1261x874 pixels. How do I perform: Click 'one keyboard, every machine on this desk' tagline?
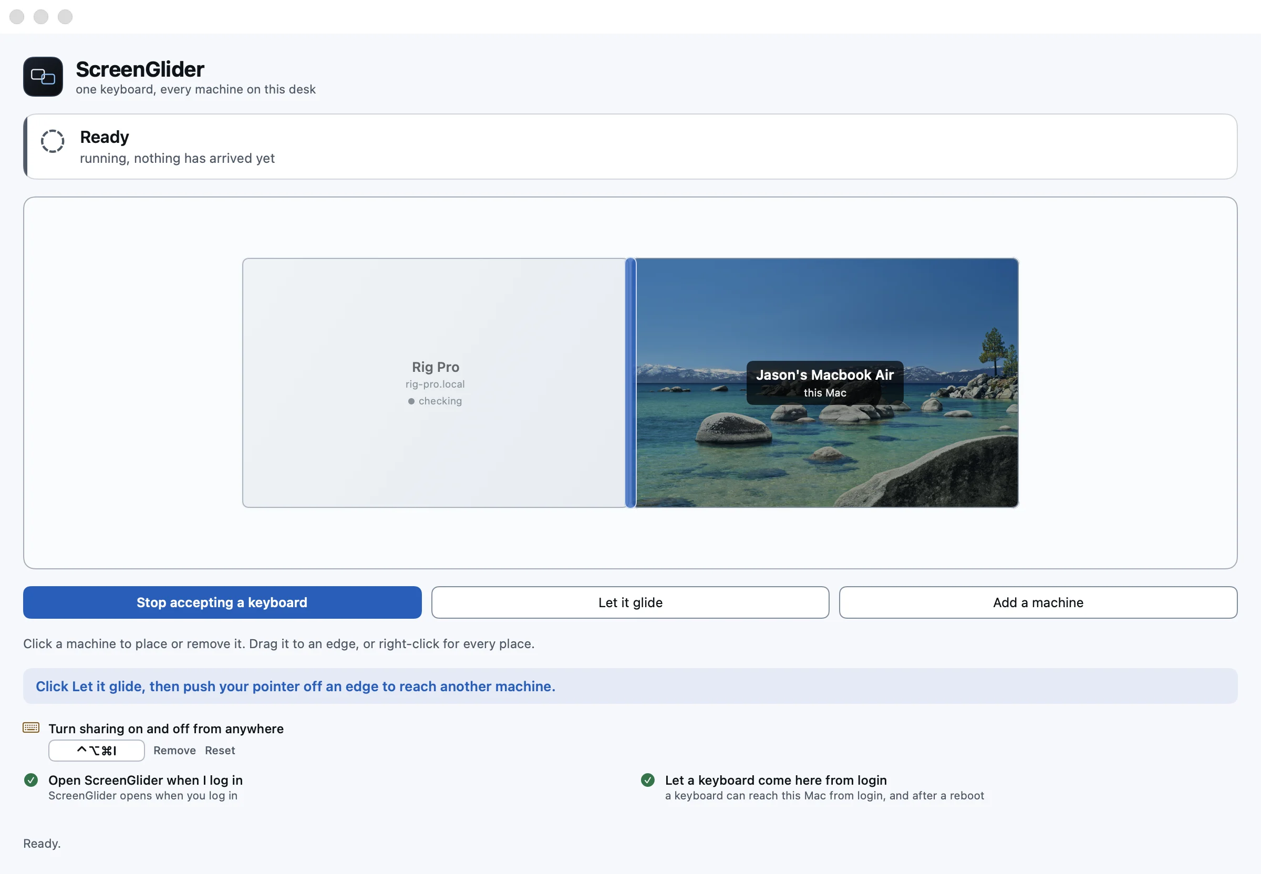coord(195,89)
